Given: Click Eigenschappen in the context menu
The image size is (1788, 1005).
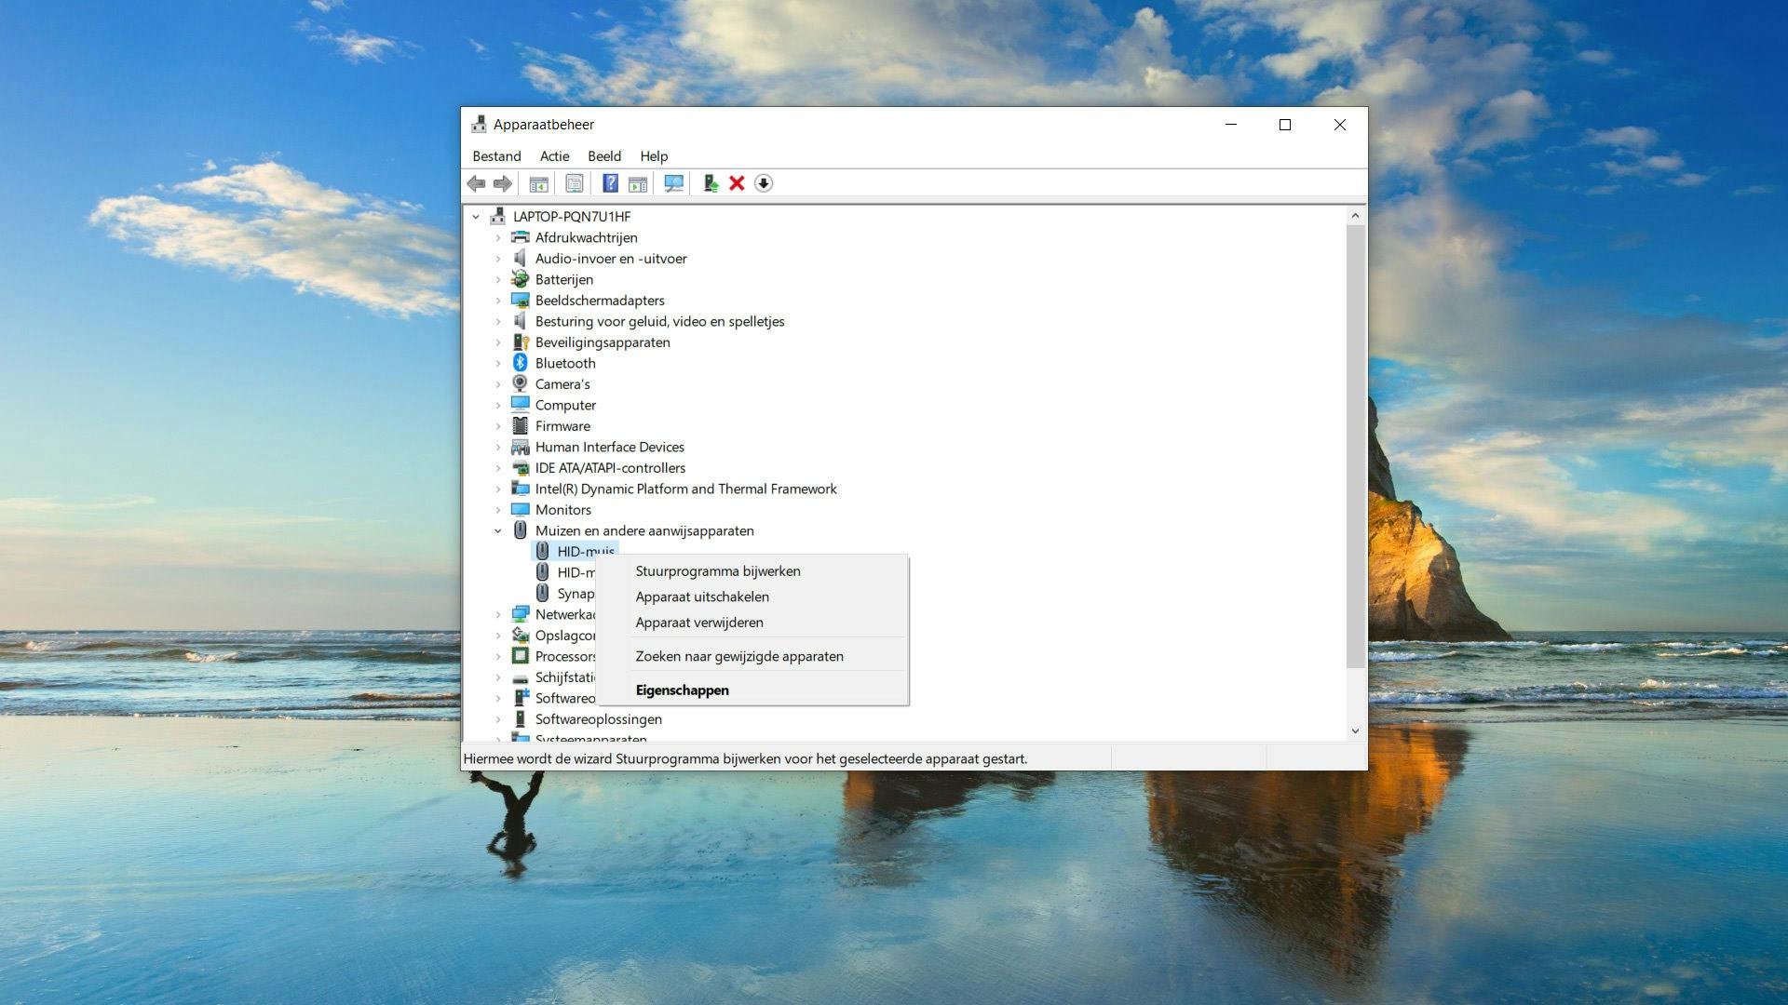Looking at the screenshot, I should coord(682,690).
